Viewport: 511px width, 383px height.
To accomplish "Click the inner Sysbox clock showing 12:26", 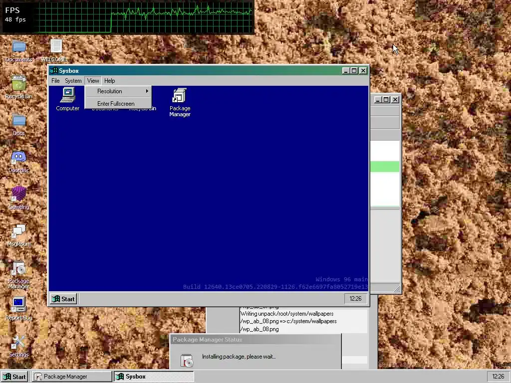I will coord(355,299).
